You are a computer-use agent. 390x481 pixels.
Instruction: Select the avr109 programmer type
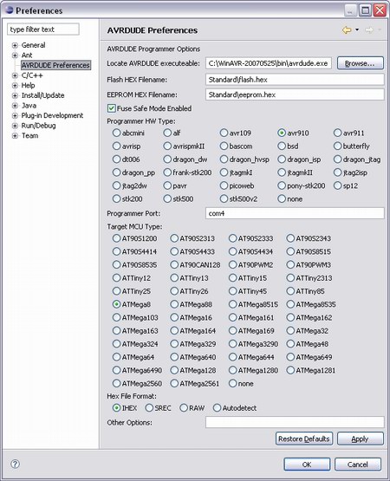pos(224,133)
